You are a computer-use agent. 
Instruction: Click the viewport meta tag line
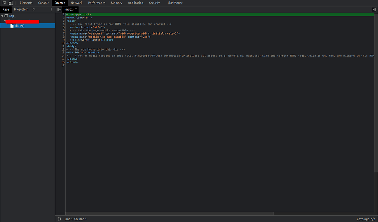coord(125,34)
